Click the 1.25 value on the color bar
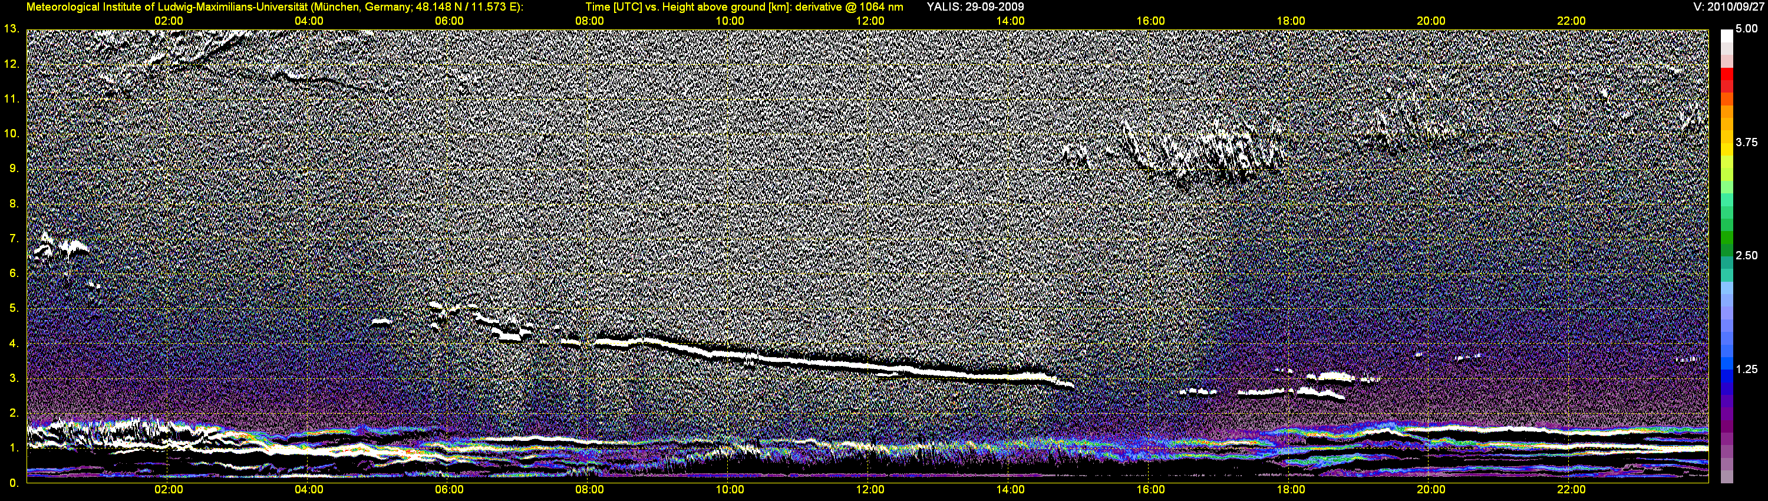 click(x=1746, y=369)
